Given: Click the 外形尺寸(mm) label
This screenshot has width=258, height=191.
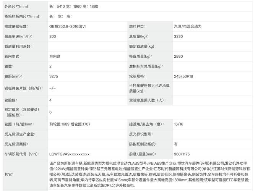Looking at the screenshot, I should tap(17, 6).
